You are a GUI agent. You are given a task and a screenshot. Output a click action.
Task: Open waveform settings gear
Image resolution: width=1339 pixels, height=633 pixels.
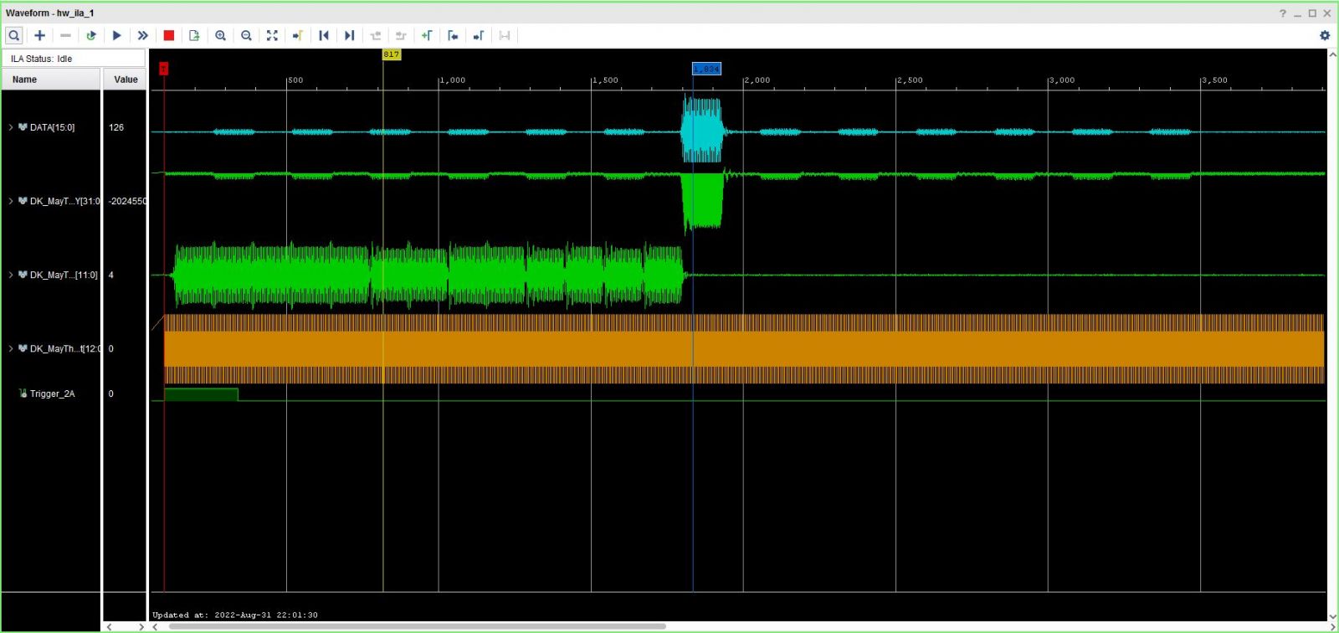click(1324, 35)
